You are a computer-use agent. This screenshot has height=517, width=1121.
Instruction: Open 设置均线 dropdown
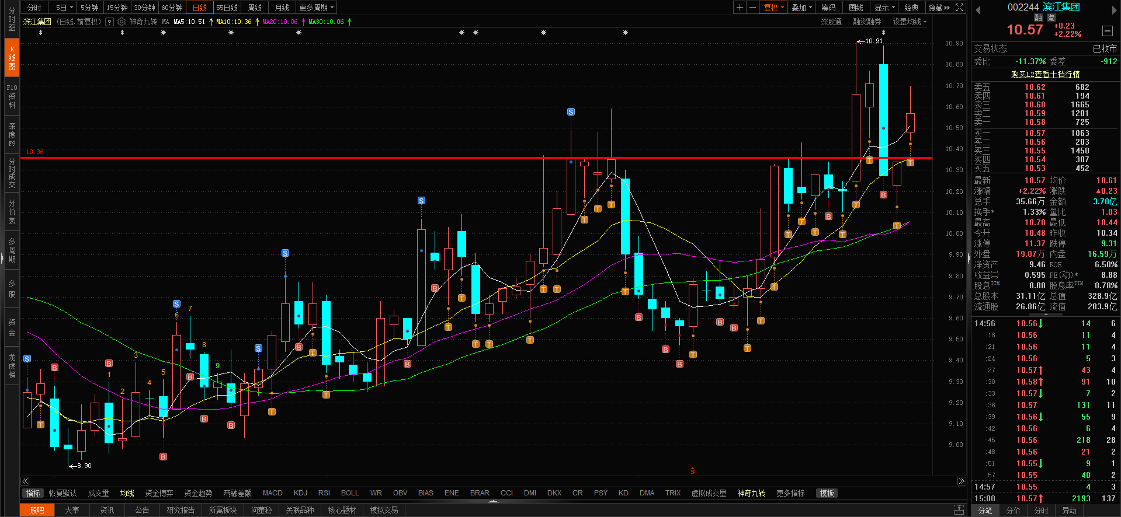coord(910,22)
